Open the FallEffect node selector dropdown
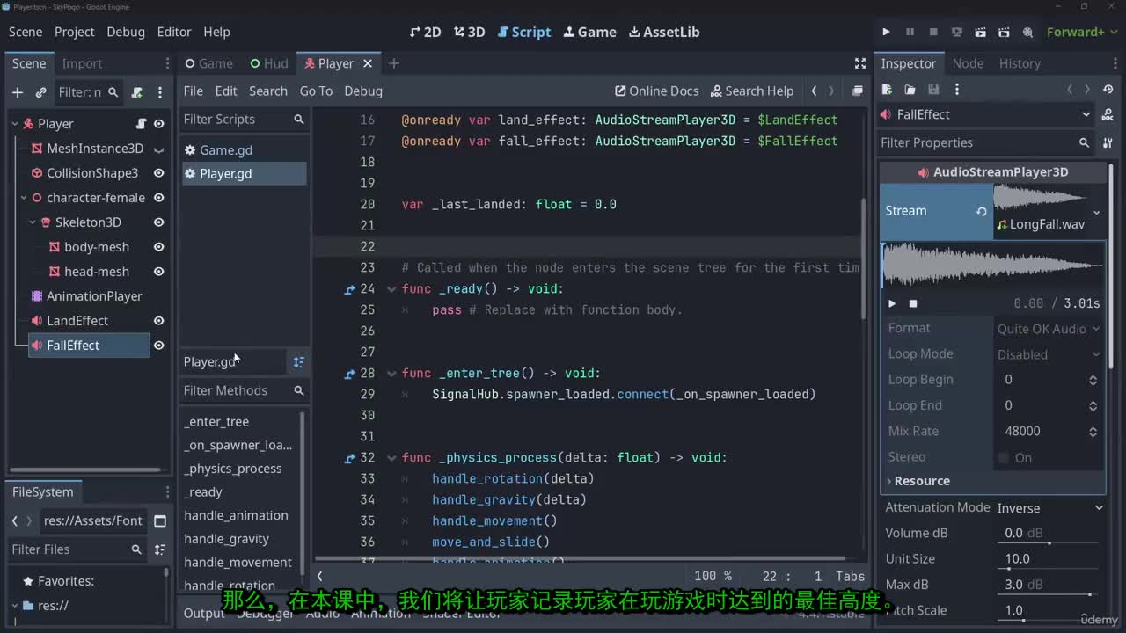Image resolution: width=1126 pixels, height=633 pixels. 1086,114
